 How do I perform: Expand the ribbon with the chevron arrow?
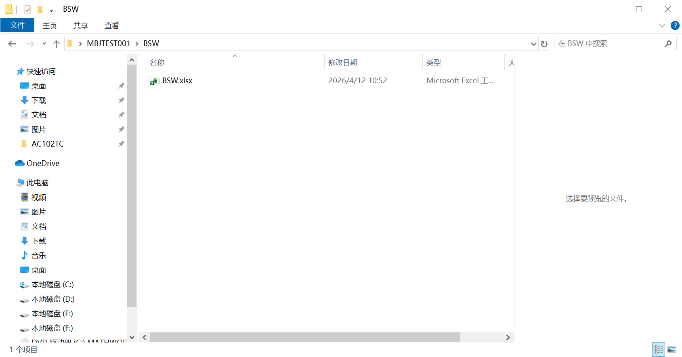[662, 25]
